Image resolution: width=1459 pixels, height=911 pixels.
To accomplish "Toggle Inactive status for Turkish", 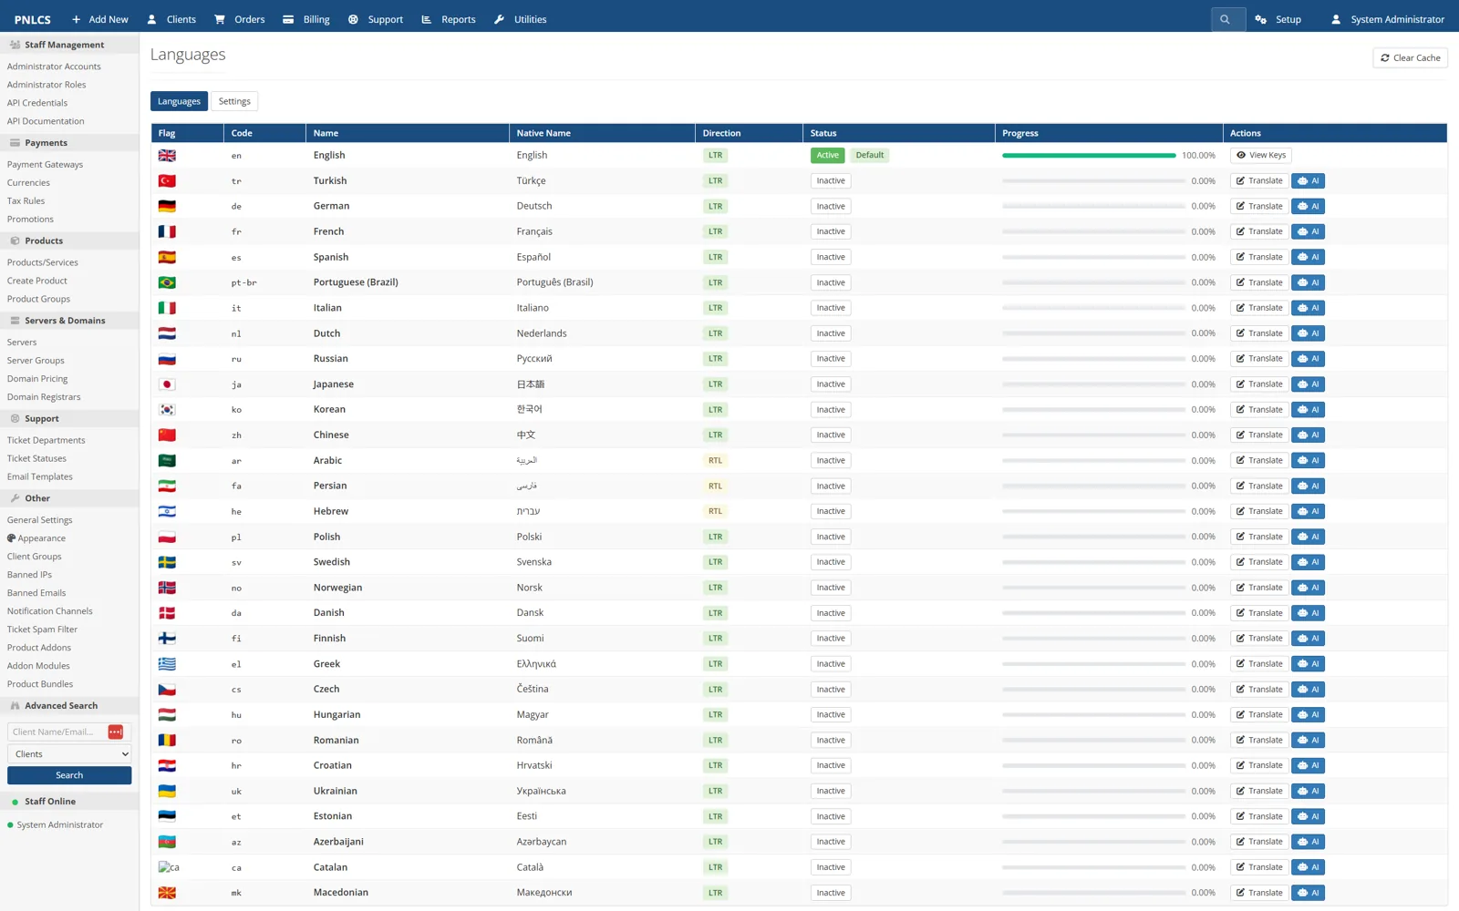I will tap(831, 180).
